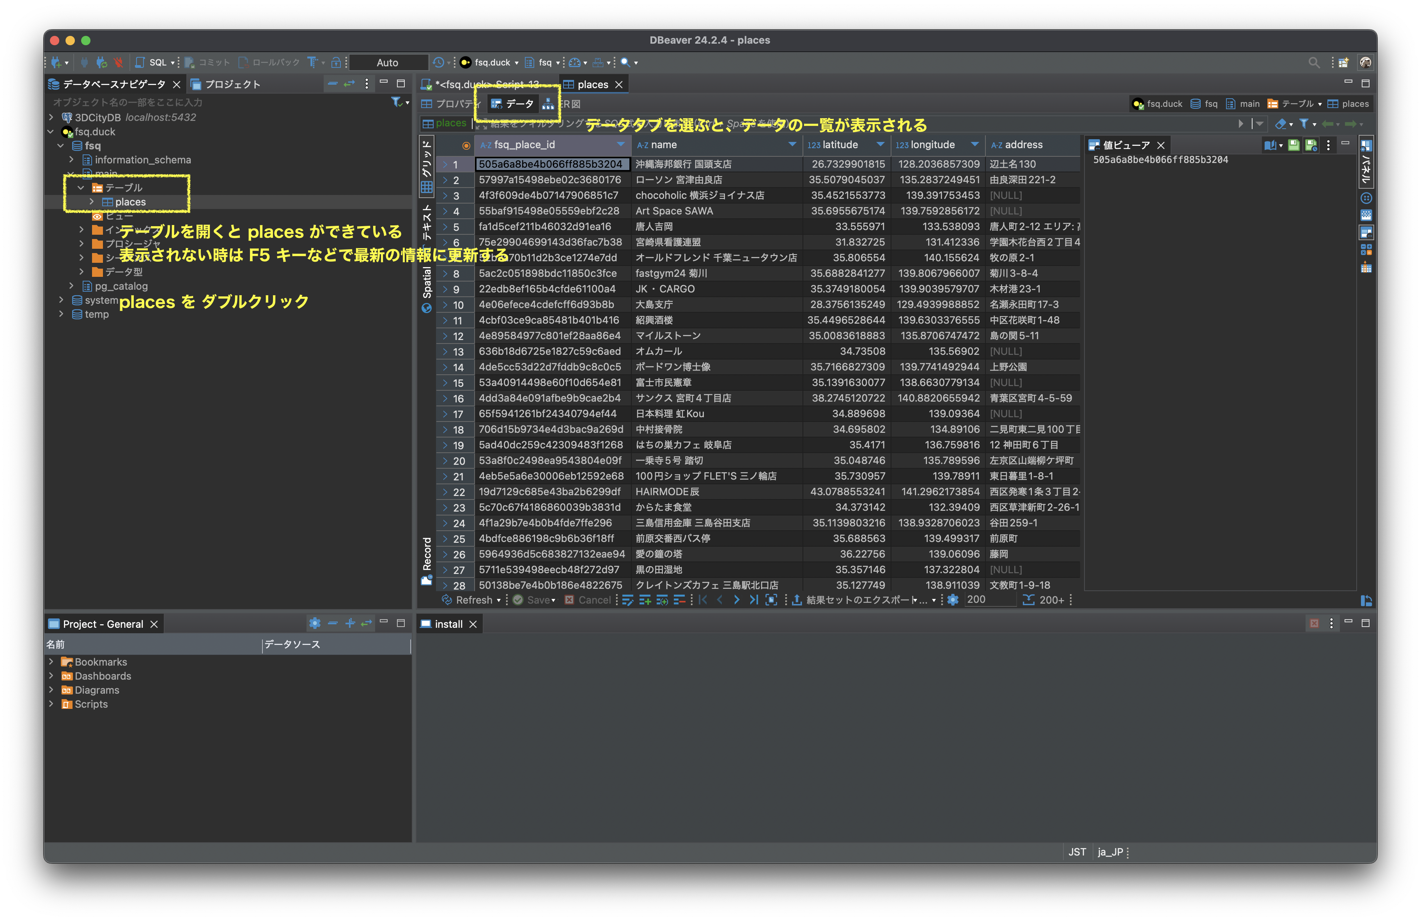1421x921 pixels.
Task: Switch to the Spatial view sidebar
Action: click(426, 289)
